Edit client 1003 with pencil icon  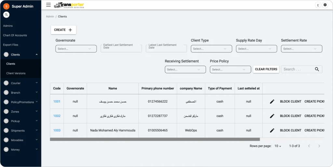272,130
